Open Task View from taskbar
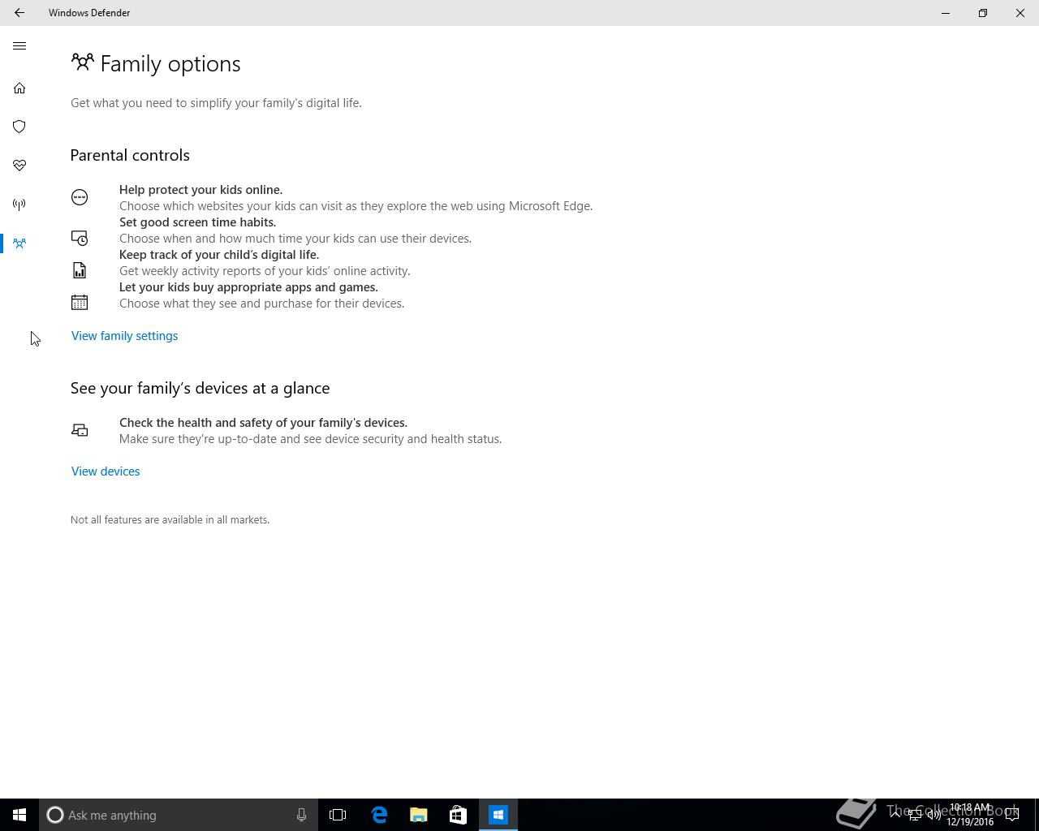The width and height of the screenshot is (1039, 831). pos(338,815)
